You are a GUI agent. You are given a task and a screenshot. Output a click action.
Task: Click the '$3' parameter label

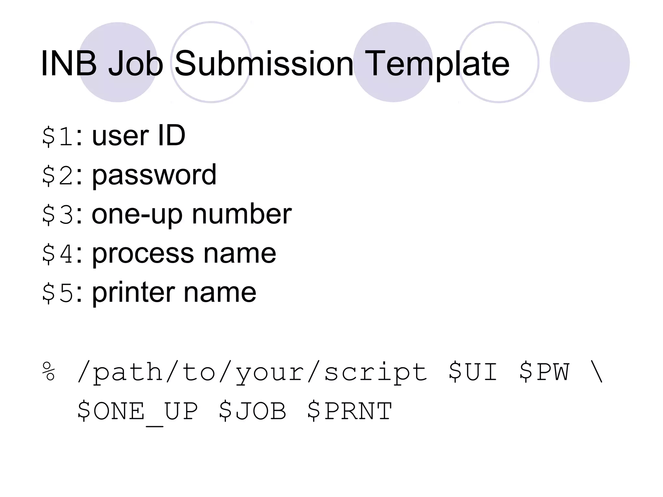point(58,215)
